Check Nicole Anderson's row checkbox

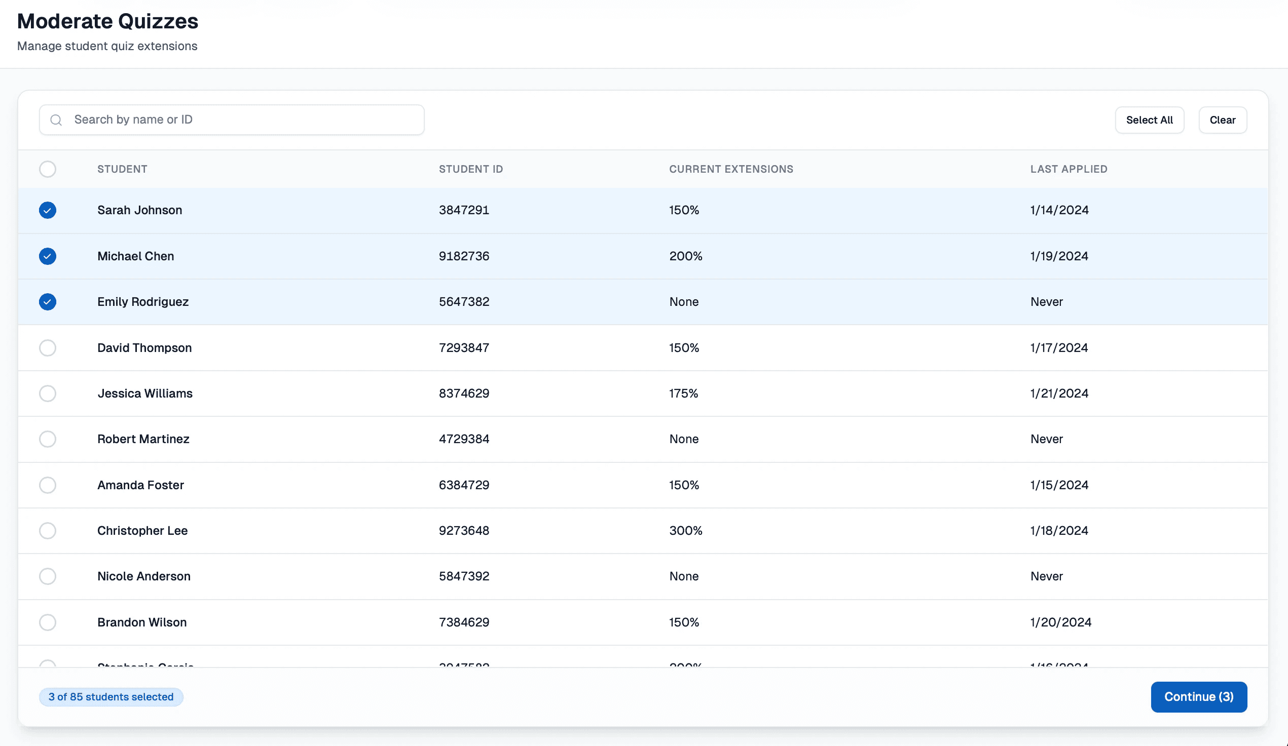(x=48, y=576)
